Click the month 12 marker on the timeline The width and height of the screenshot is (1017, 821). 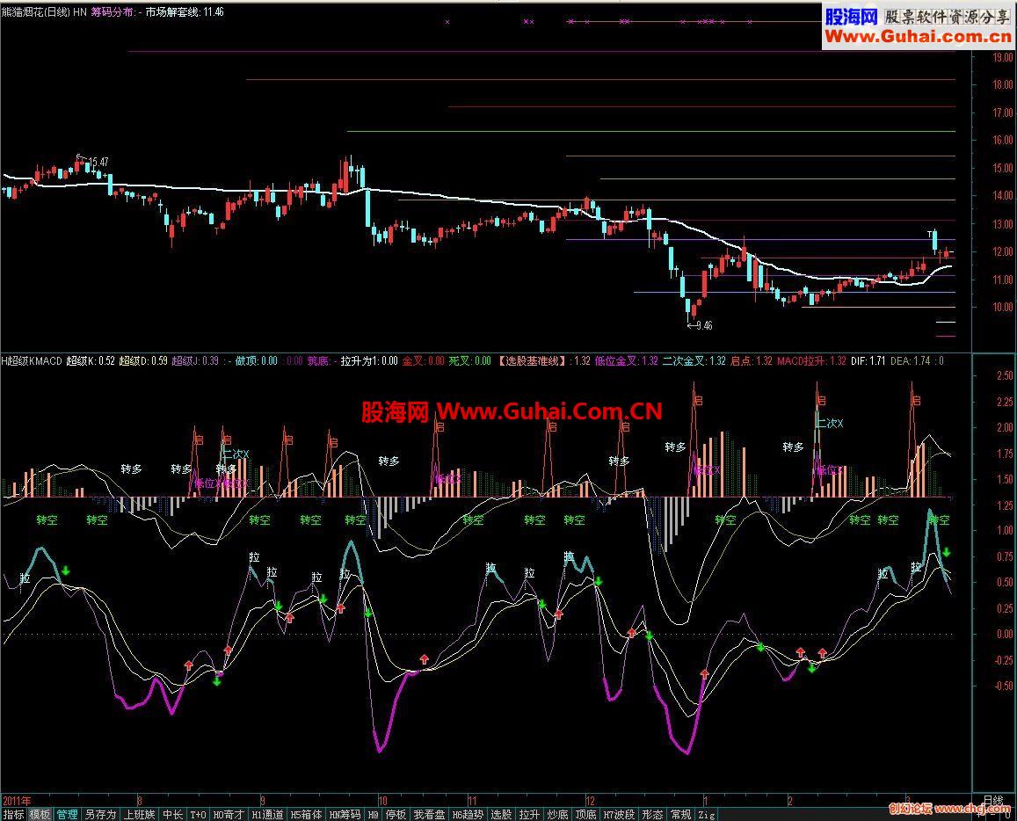[x=590, y=800]
